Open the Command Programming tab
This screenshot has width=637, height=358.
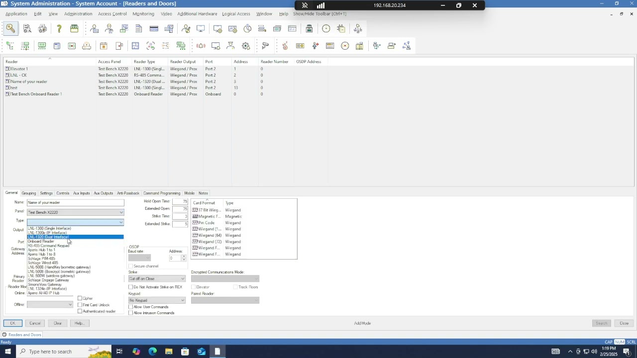[162, 193]
